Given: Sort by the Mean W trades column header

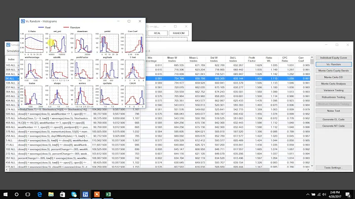Looking at the screenshot, I should (x=172, y=59).
